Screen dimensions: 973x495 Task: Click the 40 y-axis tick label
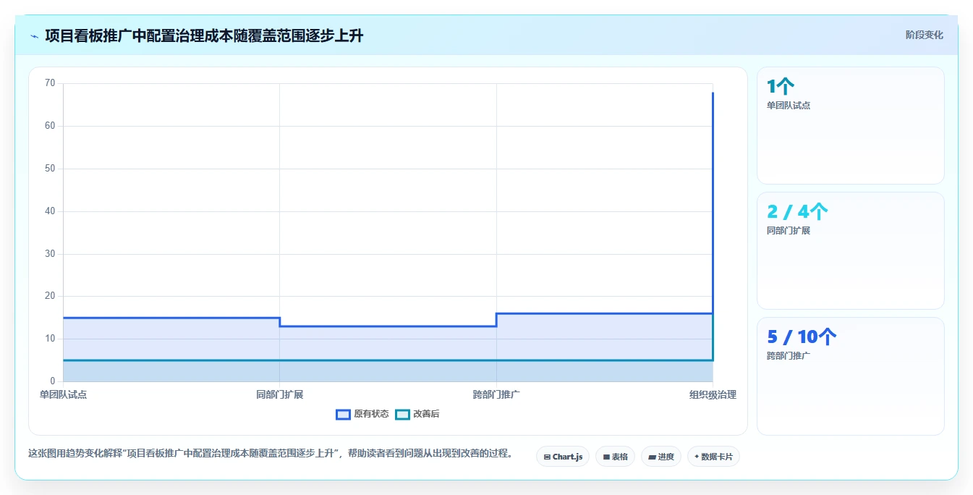click(50, 211)
